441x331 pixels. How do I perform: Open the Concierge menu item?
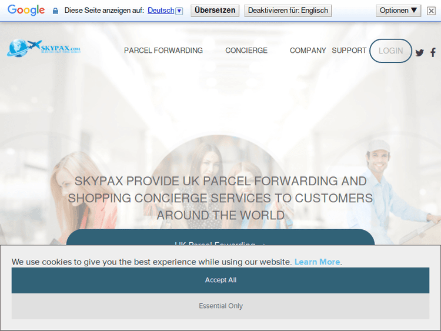pos(246,51)
